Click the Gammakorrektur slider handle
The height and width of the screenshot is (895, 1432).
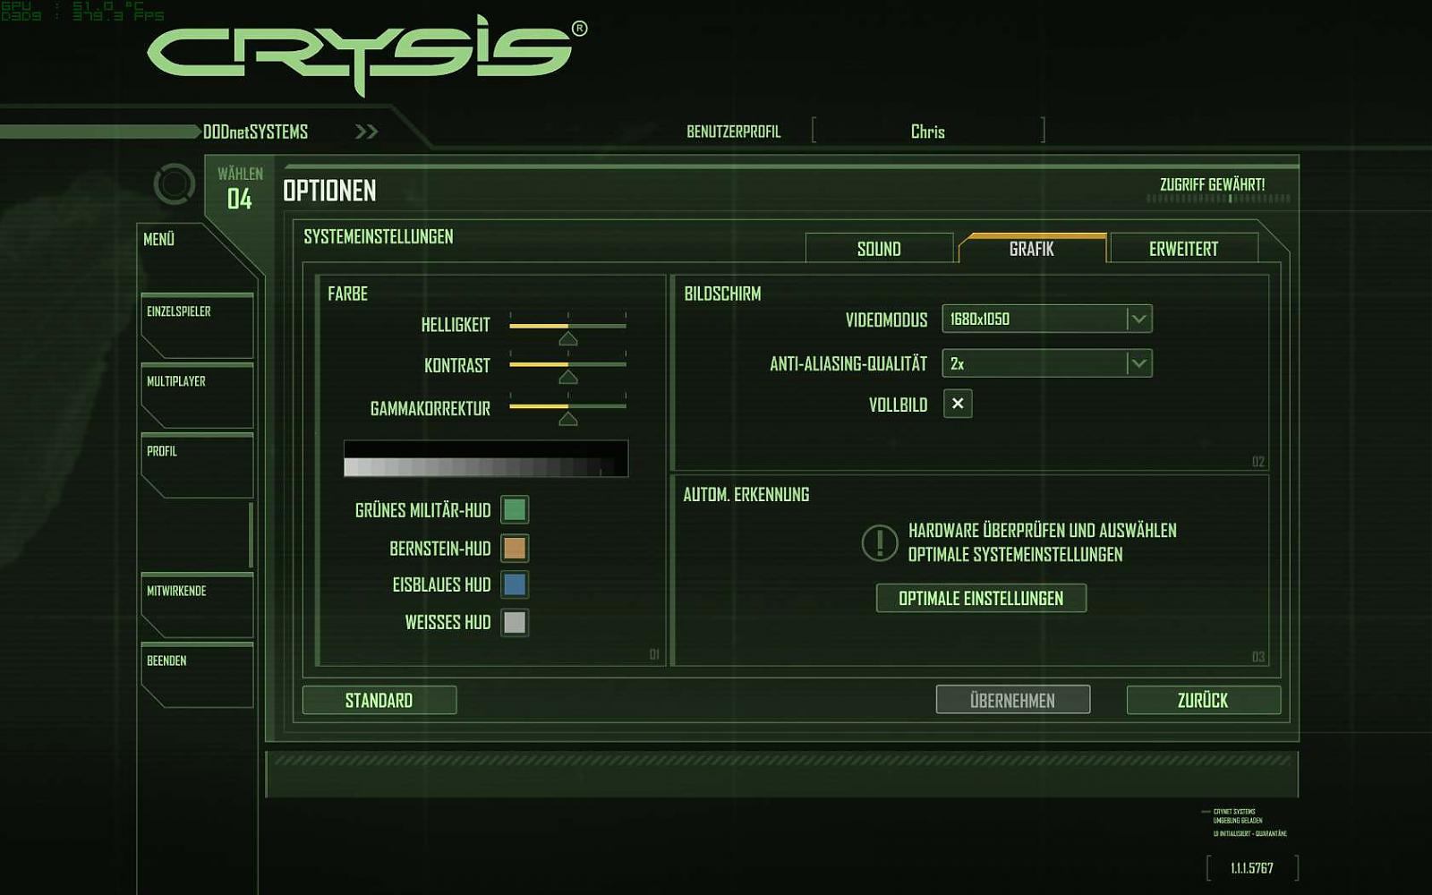coord(567,419)
